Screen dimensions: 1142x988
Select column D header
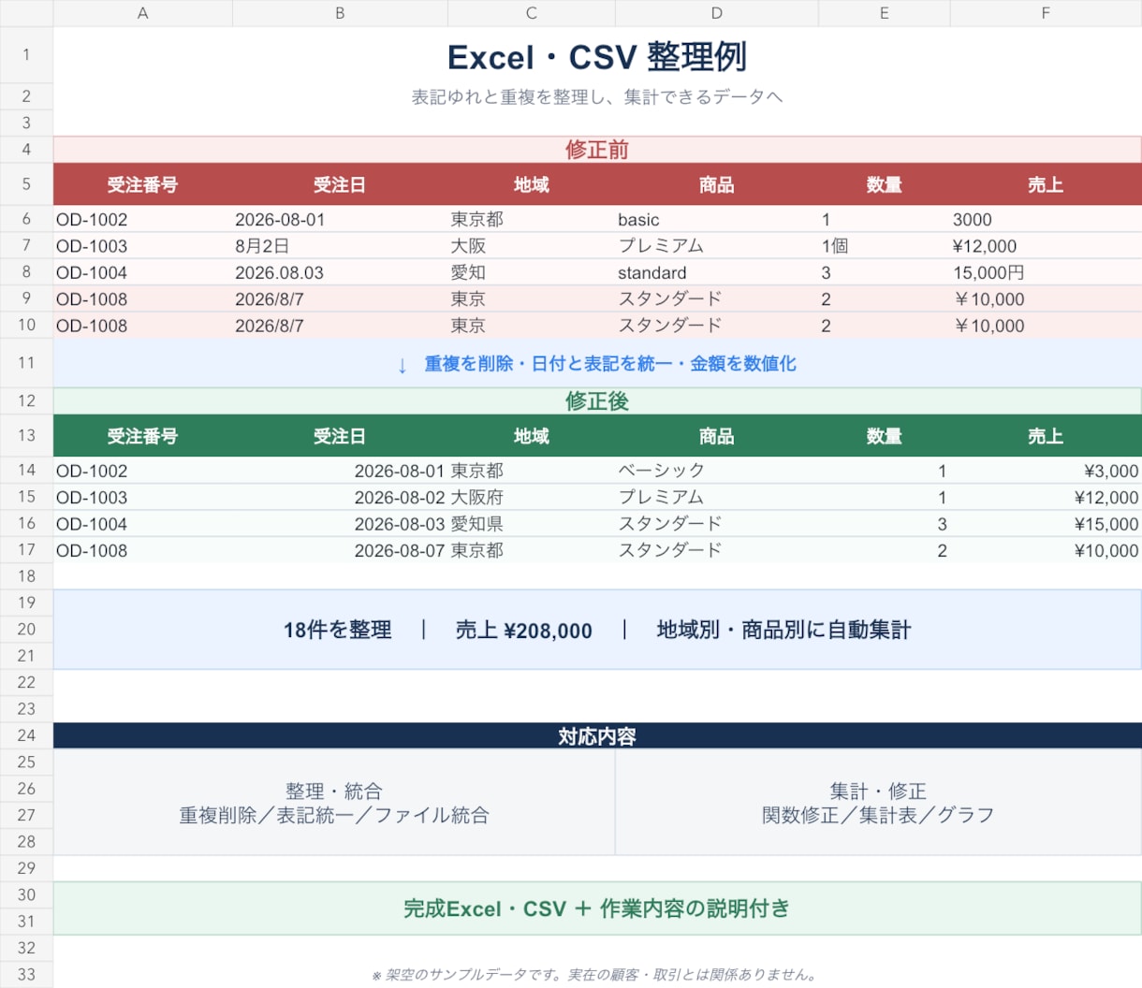point(717,13)
